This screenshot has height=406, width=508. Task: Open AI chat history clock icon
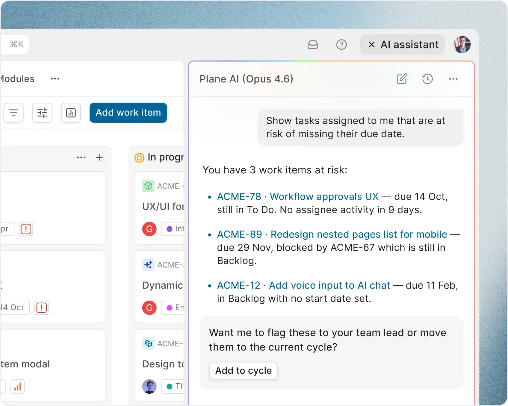coord(427,79)
